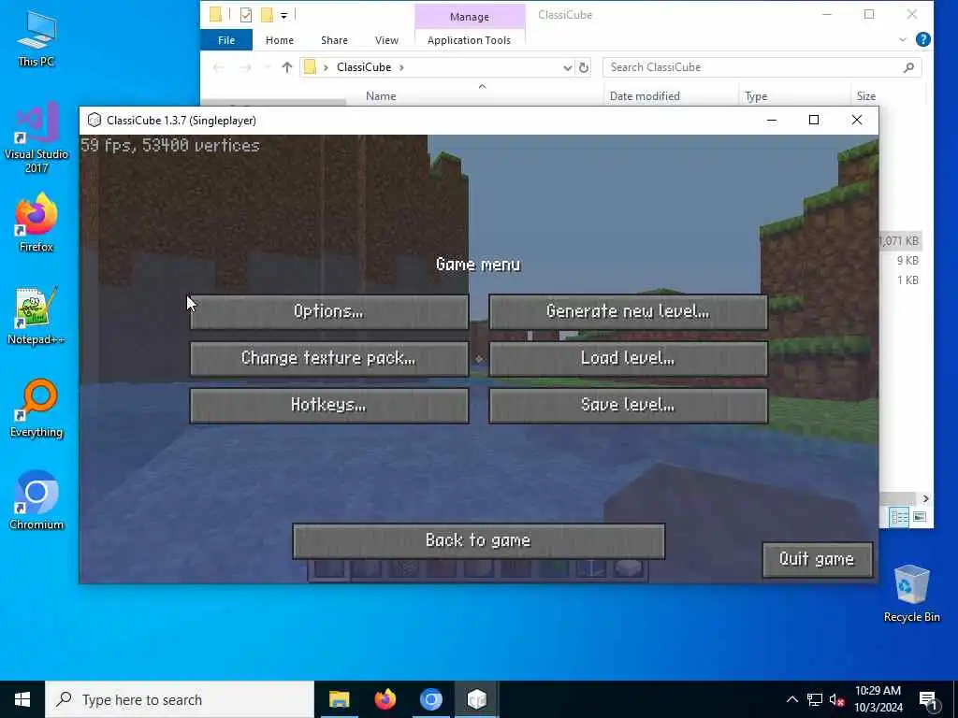Switch Explorer to details view icon

(x=900, y=517)
